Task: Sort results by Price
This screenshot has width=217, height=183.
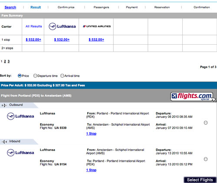Action: [x=20, y=76]
